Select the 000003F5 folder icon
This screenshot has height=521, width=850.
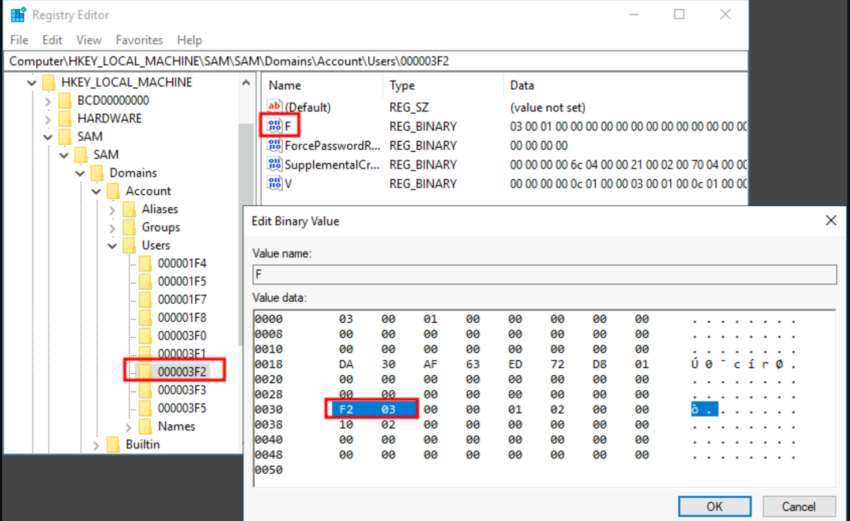tap(145, 408)
